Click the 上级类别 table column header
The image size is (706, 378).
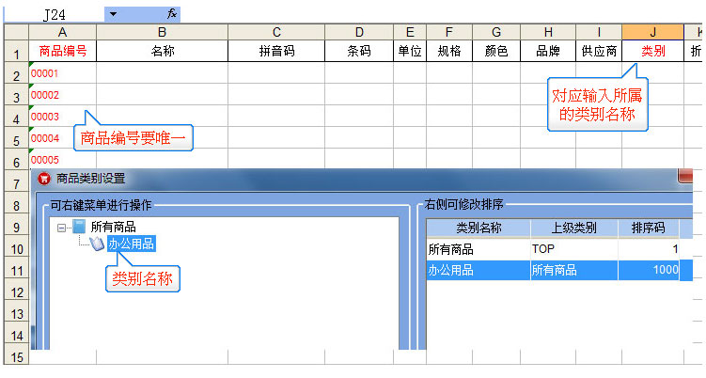[573, 228]
